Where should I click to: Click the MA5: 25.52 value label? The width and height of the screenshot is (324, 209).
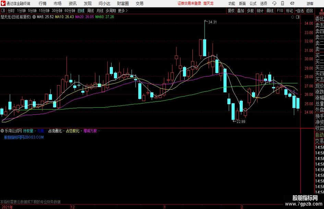click(x=45, y=17)
